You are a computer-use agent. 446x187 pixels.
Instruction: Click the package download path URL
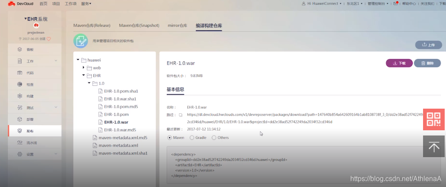305,118
